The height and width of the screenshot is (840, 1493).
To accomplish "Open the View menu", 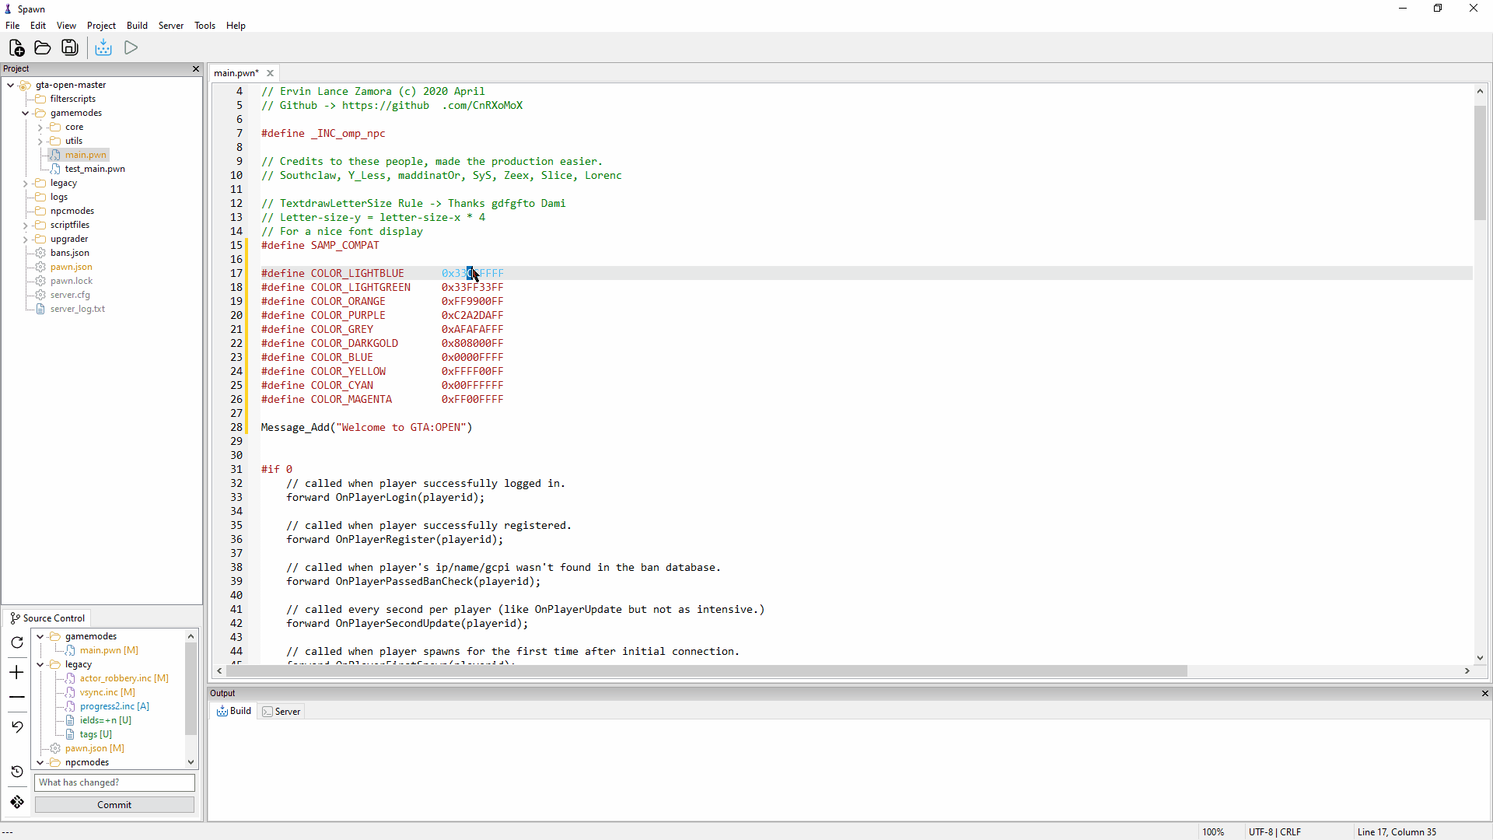I will click(66, 26).
